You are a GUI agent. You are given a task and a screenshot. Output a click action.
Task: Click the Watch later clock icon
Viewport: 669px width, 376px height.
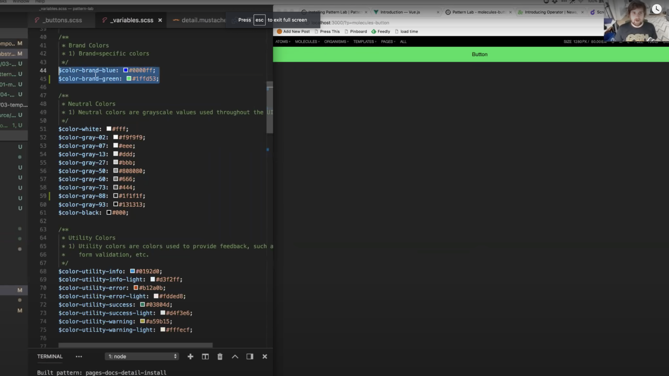(656, 9)
